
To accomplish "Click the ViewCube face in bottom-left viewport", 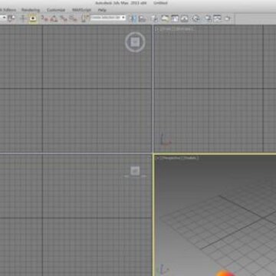I will point(135,170).
